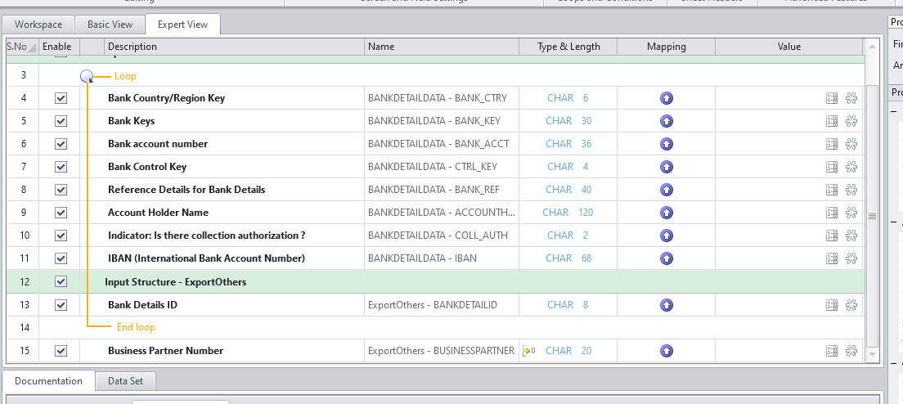The image size is (903, 404).
Task: Open the Documentation tab
Action: click(x=48, y=381)
